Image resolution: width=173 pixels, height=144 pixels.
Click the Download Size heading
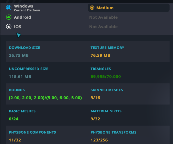tap(24, 48)
